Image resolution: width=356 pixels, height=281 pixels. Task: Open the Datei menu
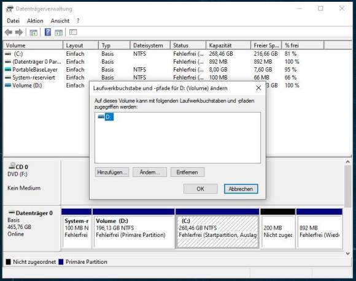pos(13,21)
